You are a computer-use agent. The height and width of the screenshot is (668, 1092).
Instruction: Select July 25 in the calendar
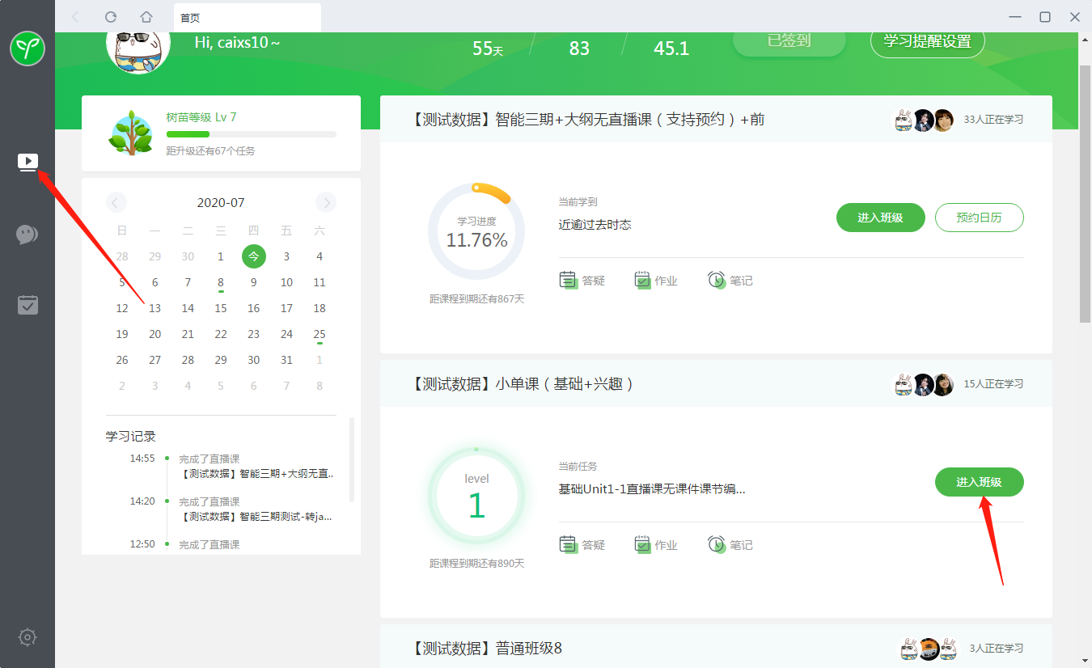tap(320, 334)
